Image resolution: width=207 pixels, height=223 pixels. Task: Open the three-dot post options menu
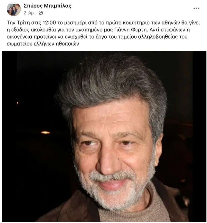(x=196, y=8)
